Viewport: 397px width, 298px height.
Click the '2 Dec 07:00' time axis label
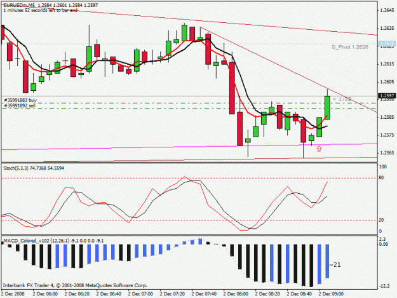tap(140, 294)
